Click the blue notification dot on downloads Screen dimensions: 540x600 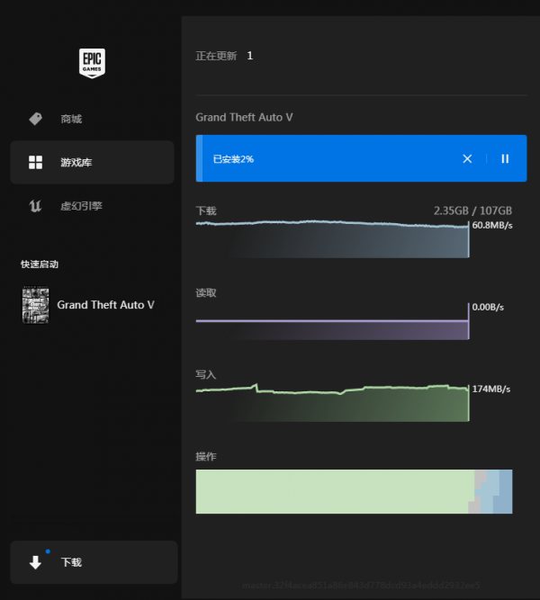(47, 551)
